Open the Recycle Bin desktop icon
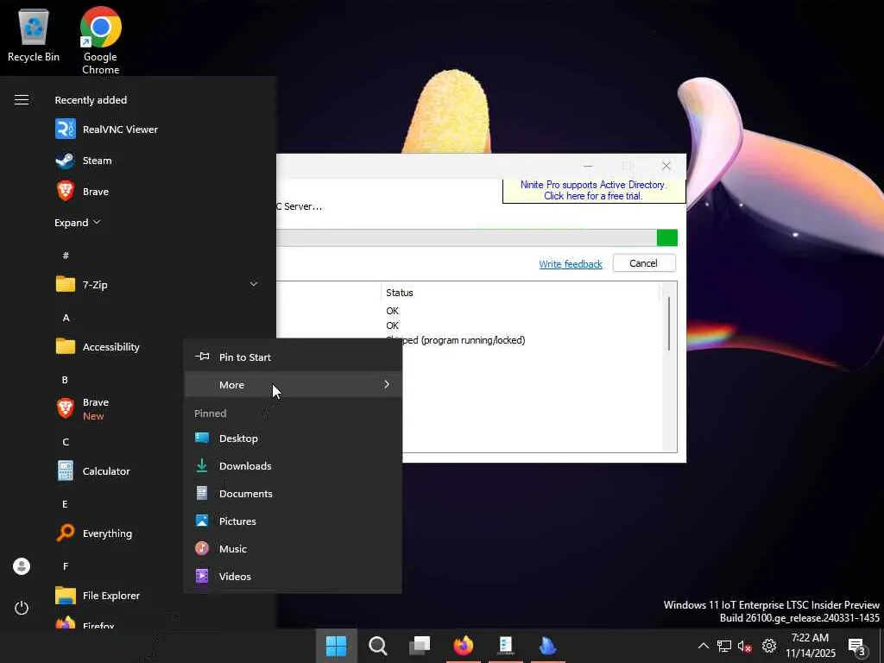Viewport: 884px width, 663px height. [34, 34]
